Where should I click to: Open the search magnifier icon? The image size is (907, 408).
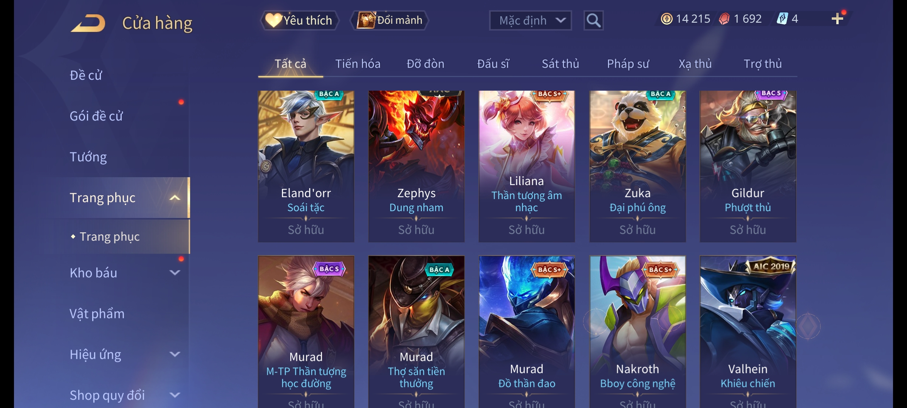point(593,20)
